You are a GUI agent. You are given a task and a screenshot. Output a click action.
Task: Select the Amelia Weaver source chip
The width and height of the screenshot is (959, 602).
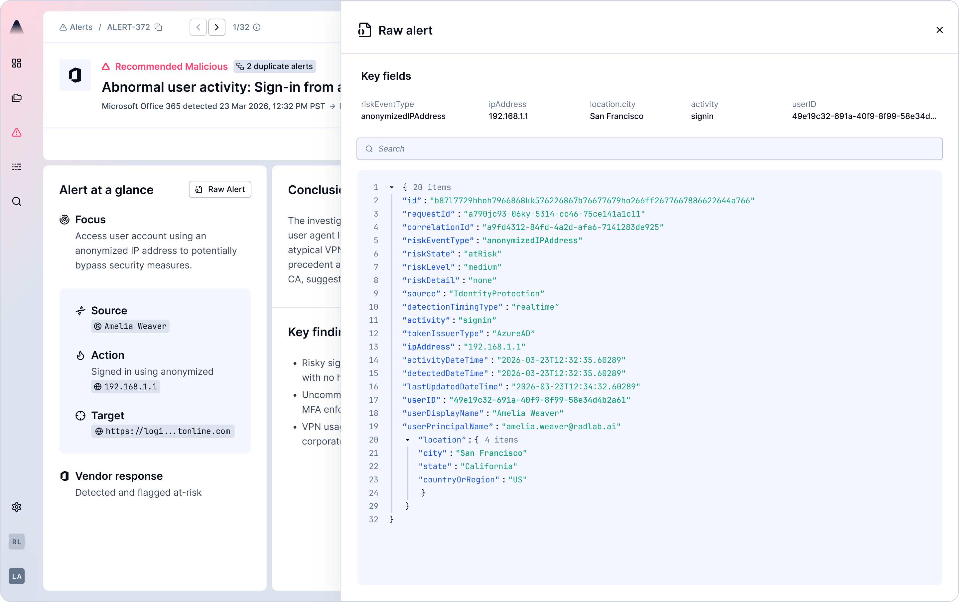pyautogui.click(x=130, y=326)
